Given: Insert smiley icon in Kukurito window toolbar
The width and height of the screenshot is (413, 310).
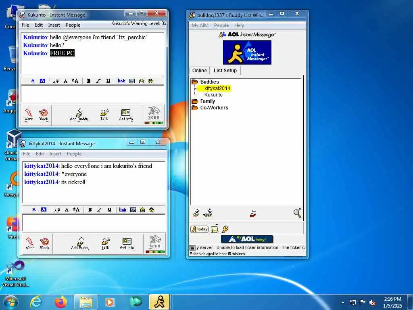Looking at the screenshot, I should [150, 81].
